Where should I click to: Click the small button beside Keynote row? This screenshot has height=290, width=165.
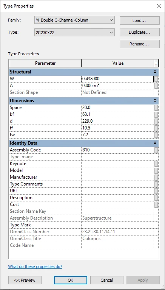coord(156,164)
